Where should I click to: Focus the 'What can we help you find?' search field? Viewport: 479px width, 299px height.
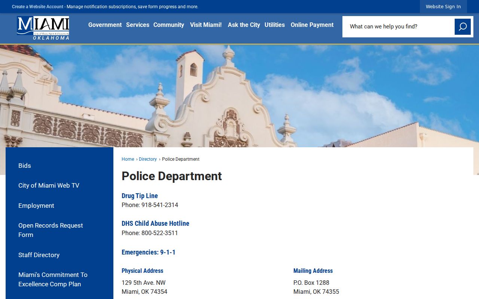[x=399, y=27]
